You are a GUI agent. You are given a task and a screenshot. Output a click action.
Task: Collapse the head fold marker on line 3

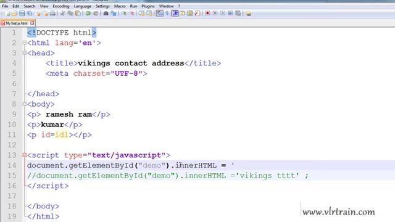(x=25, y=53)
